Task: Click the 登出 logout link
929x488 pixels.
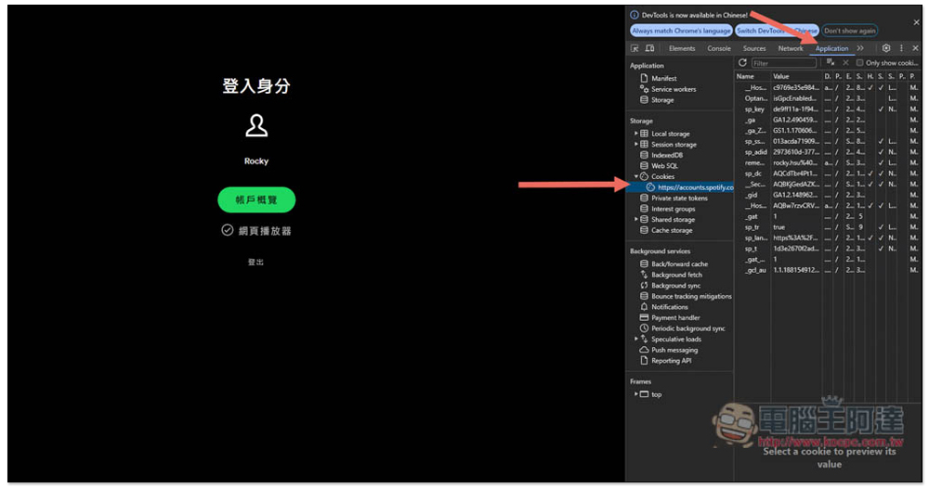Action: 256,262
